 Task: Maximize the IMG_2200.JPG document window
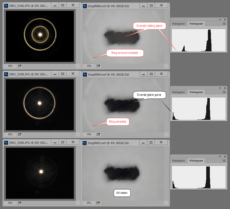(x=63, y=142)
